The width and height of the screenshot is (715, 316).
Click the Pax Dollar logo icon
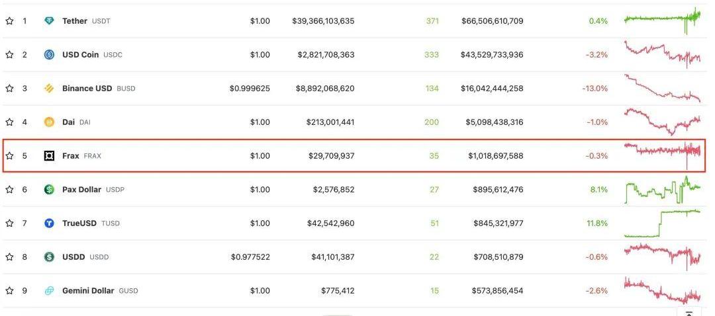click(x=49, y=190)
